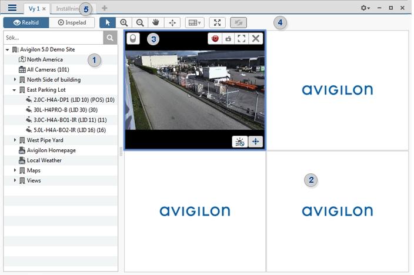Open the Inställningar tab

(68, 9)
